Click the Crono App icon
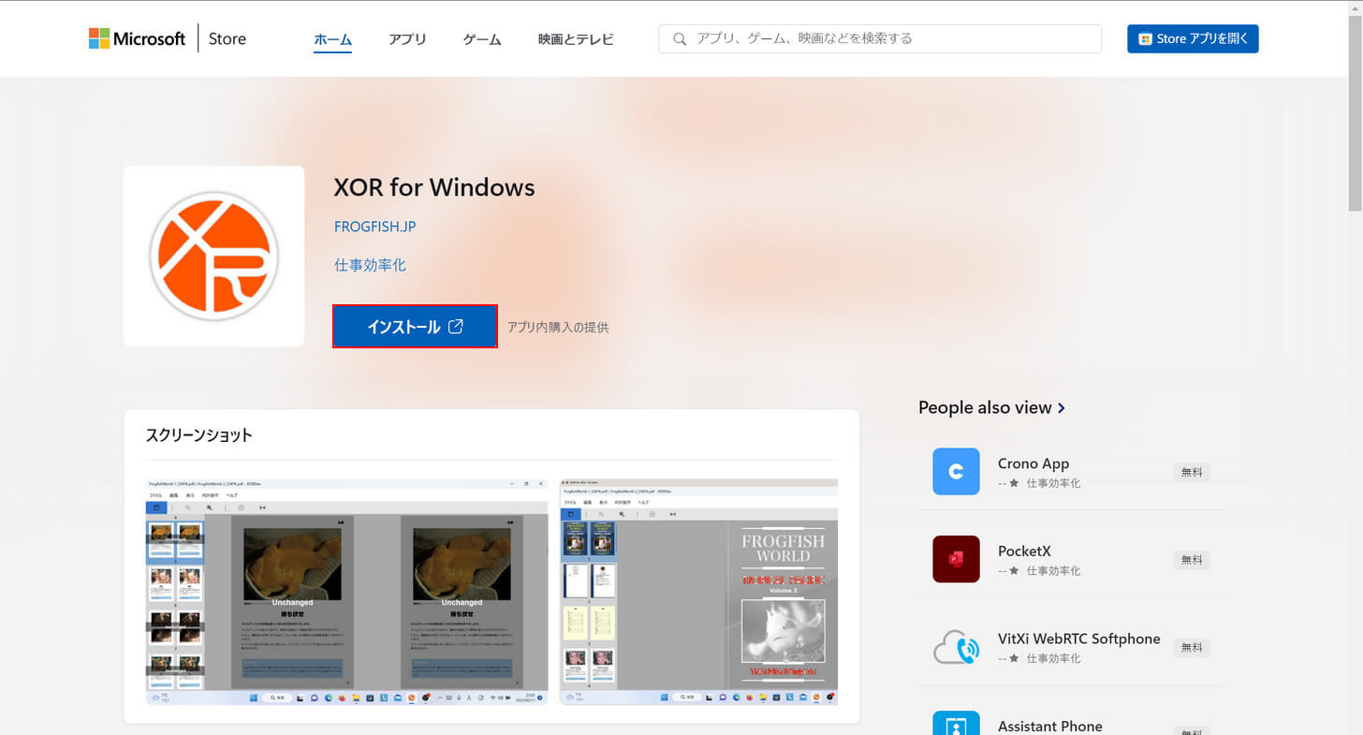This screenshot has height=735, width=1363. click(956, 471)
